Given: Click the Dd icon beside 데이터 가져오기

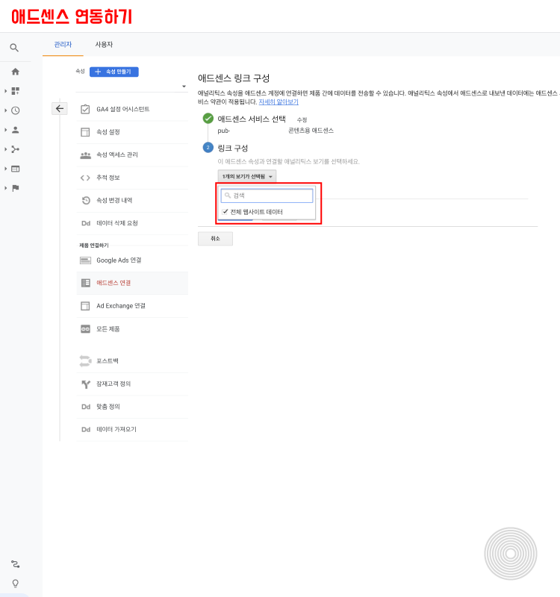Looking at the screenshot, I should pyautogui.click(x=86, y=430).
